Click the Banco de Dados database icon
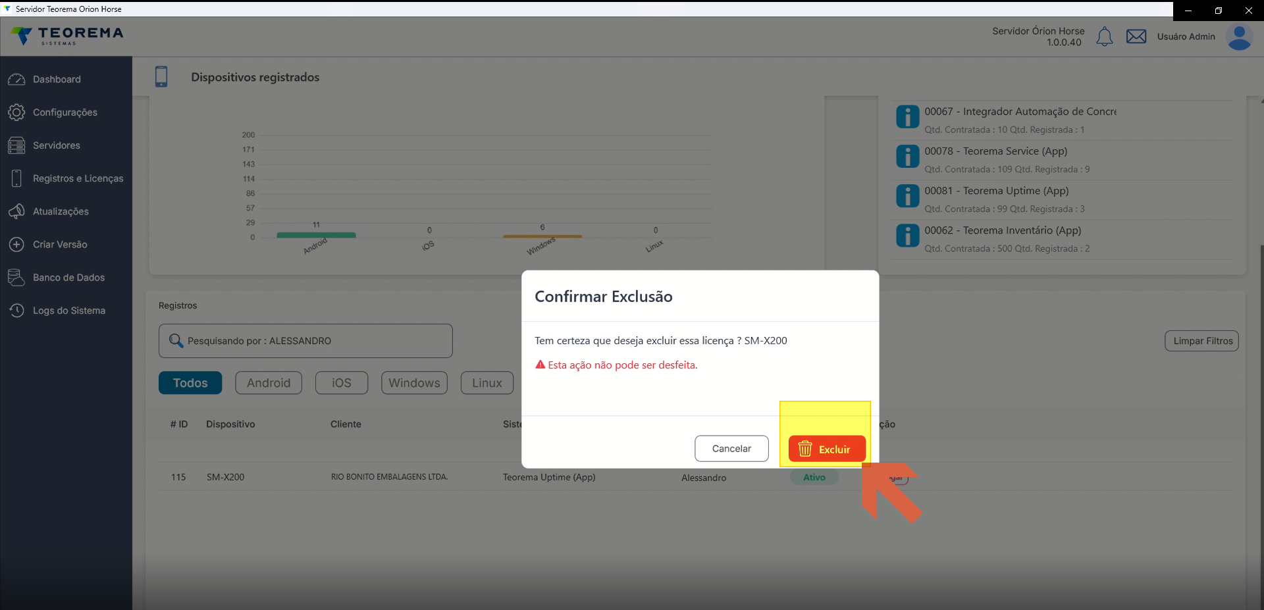The image size is (1264, 610). (16, 277)
